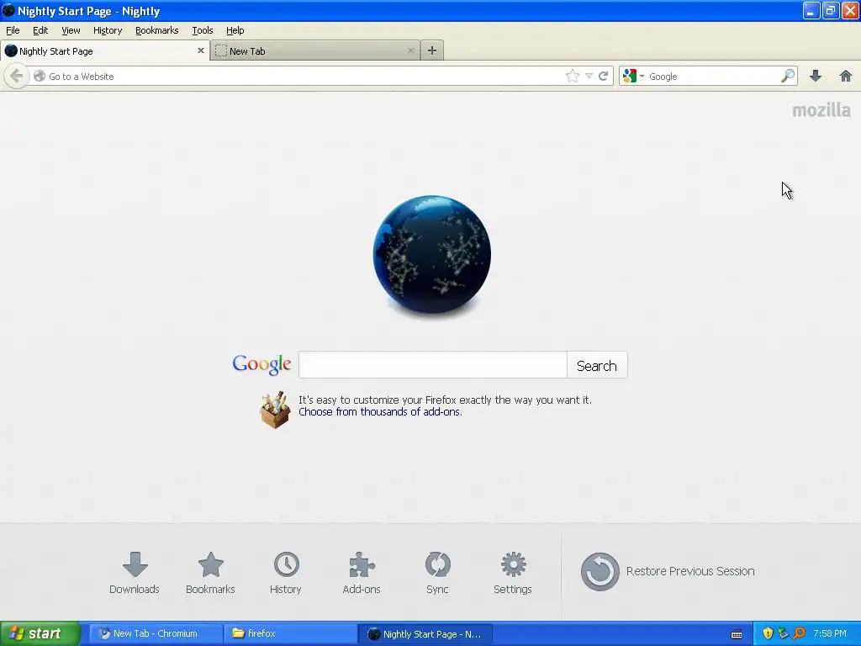Click the Google search box on start page
This screenshot has width=861, height=646.
tap(433, 365)
